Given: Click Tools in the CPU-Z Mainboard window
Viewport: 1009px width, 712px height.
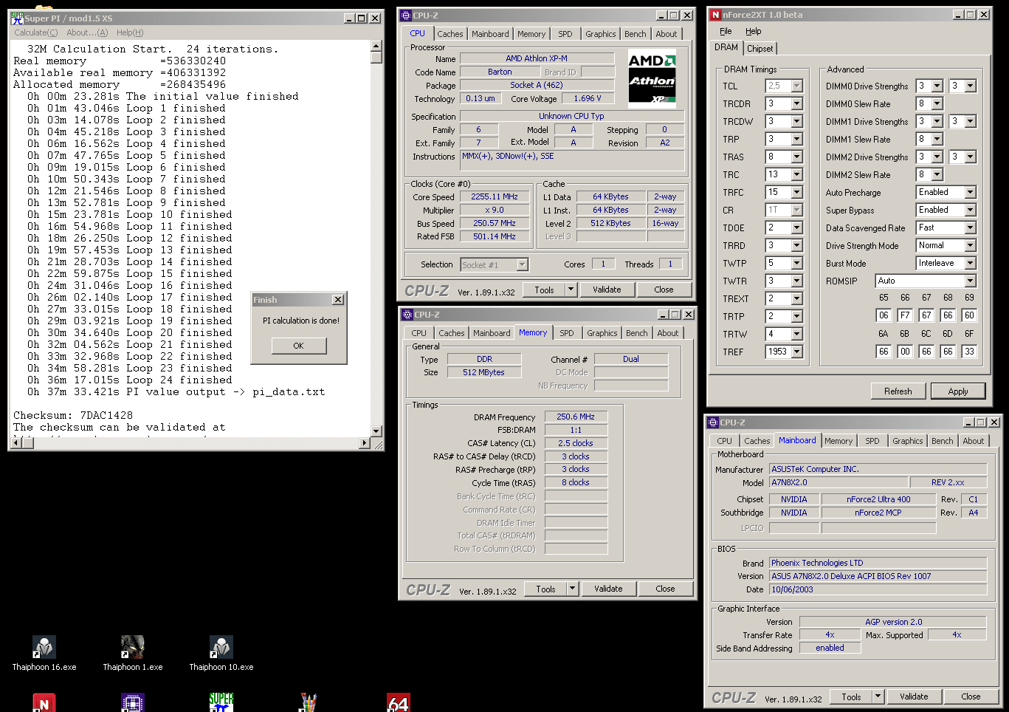Looking at the screenshot, I should (851, 696).
